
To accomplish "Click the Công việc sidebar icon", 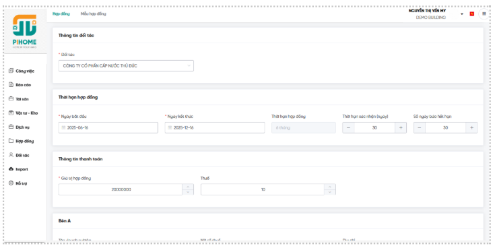I will [11, 71].
